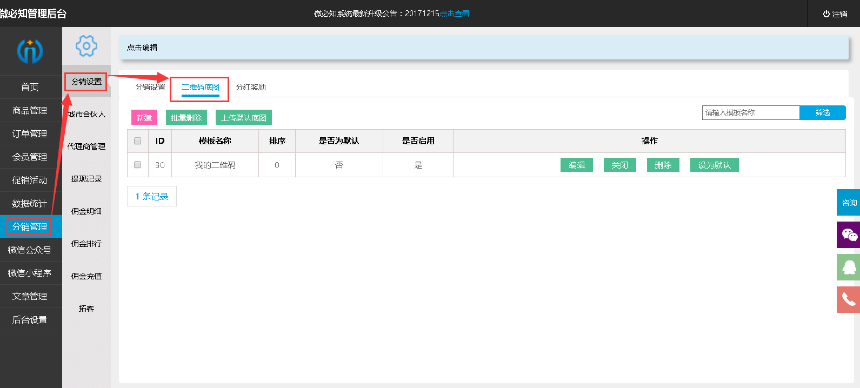The image size is (860, 388).
Task: Click 编辑 for 我的二维码
Action: (x=576, y=165)
